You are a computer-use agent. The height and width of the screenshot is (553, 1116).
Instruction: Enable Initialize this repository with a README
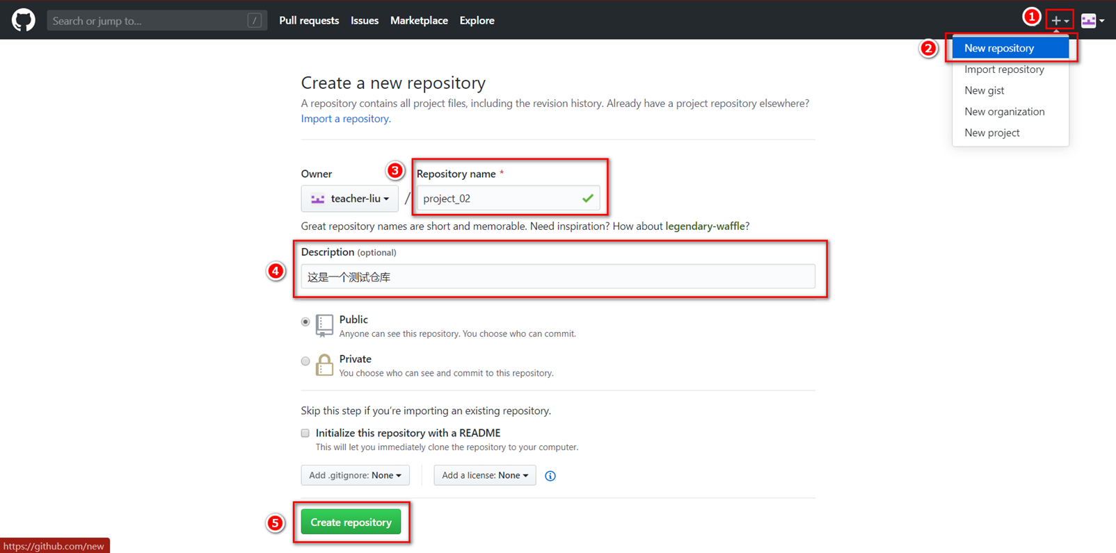point(305,434)
